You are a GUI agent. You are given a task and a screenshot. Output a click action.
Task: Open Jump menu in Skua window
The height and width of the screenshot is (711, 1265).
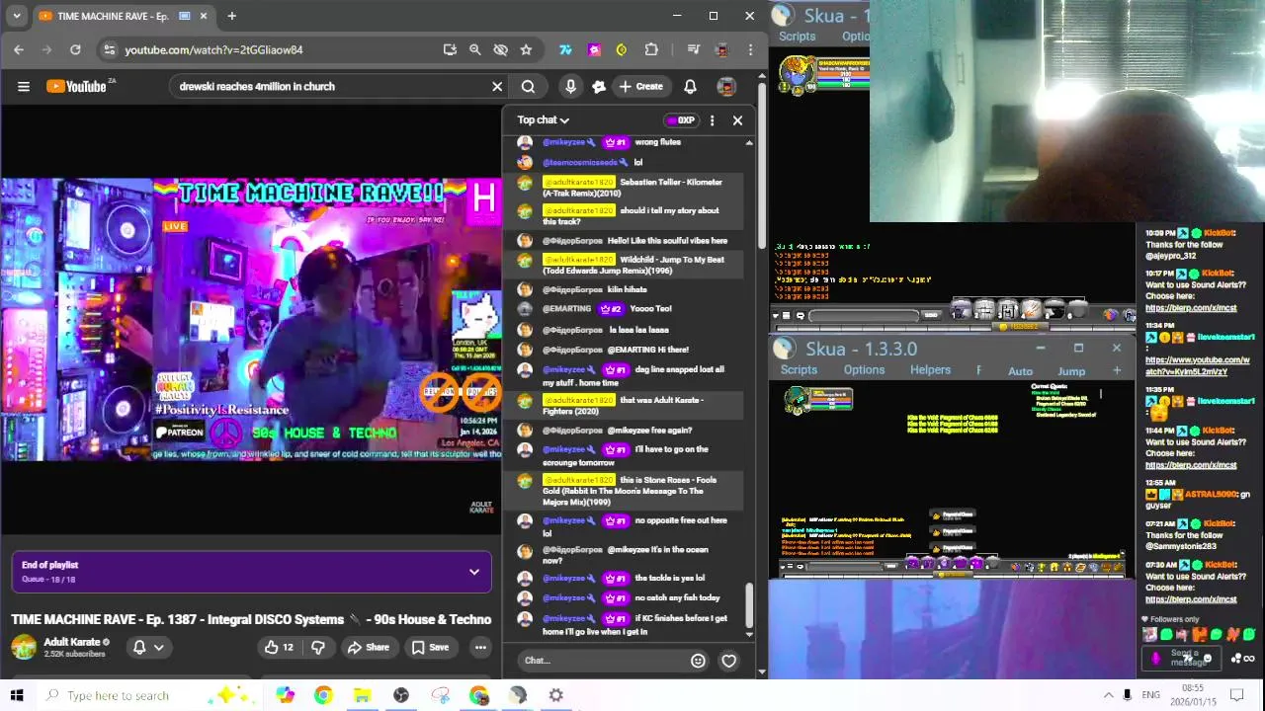coord(1071,371)
